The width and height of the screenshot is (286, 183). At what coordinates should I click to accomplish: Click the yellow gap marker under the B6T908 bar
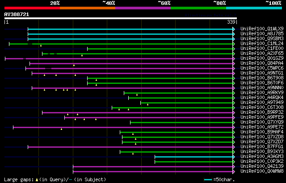click(x=97, y=80)
